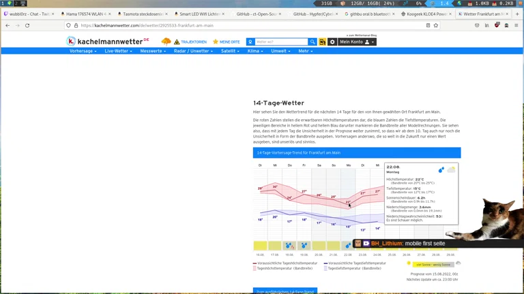Open the settings gear icon
This screenshot has height=294, width=524.
[332, 42]
